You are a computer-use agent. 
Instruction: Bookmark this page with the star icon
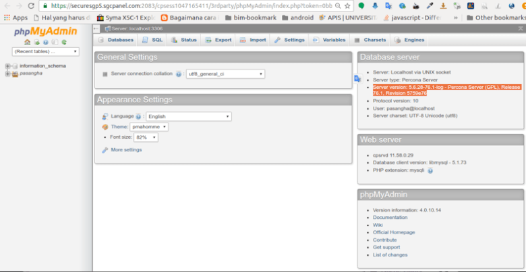point(347,5)
